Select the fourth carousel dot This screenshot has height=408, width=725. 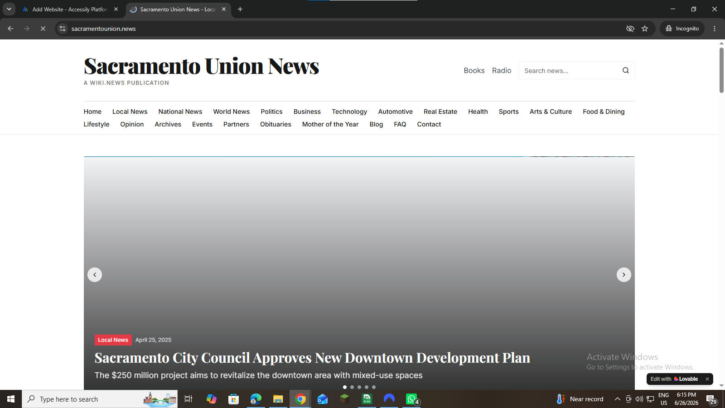click(x=367, y=387)
